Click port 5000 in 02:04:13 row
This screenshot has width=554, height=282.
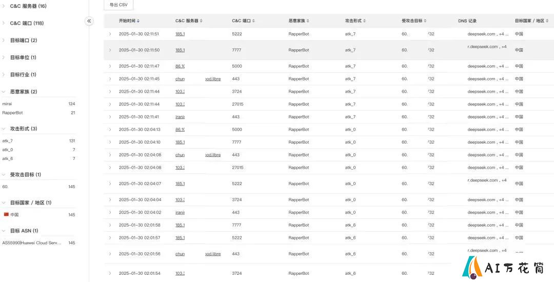(237, 130)
